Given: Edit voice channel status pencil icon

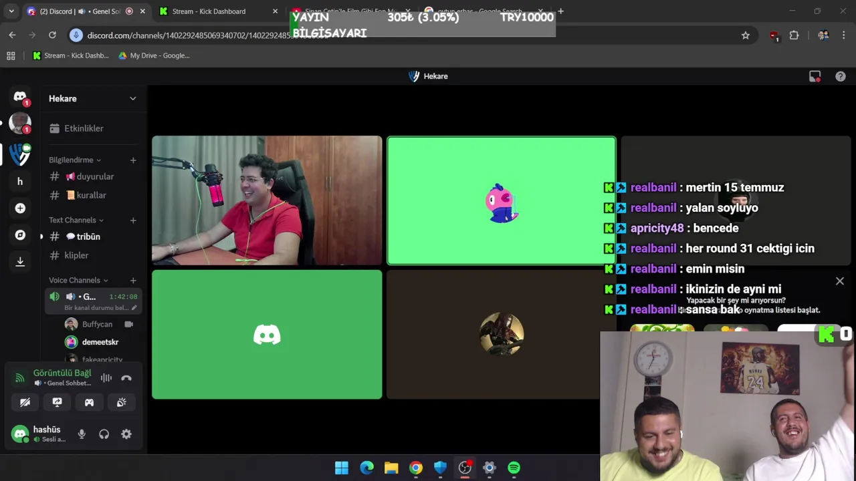Looking at the screenshot, I should [x=134, y=308].
